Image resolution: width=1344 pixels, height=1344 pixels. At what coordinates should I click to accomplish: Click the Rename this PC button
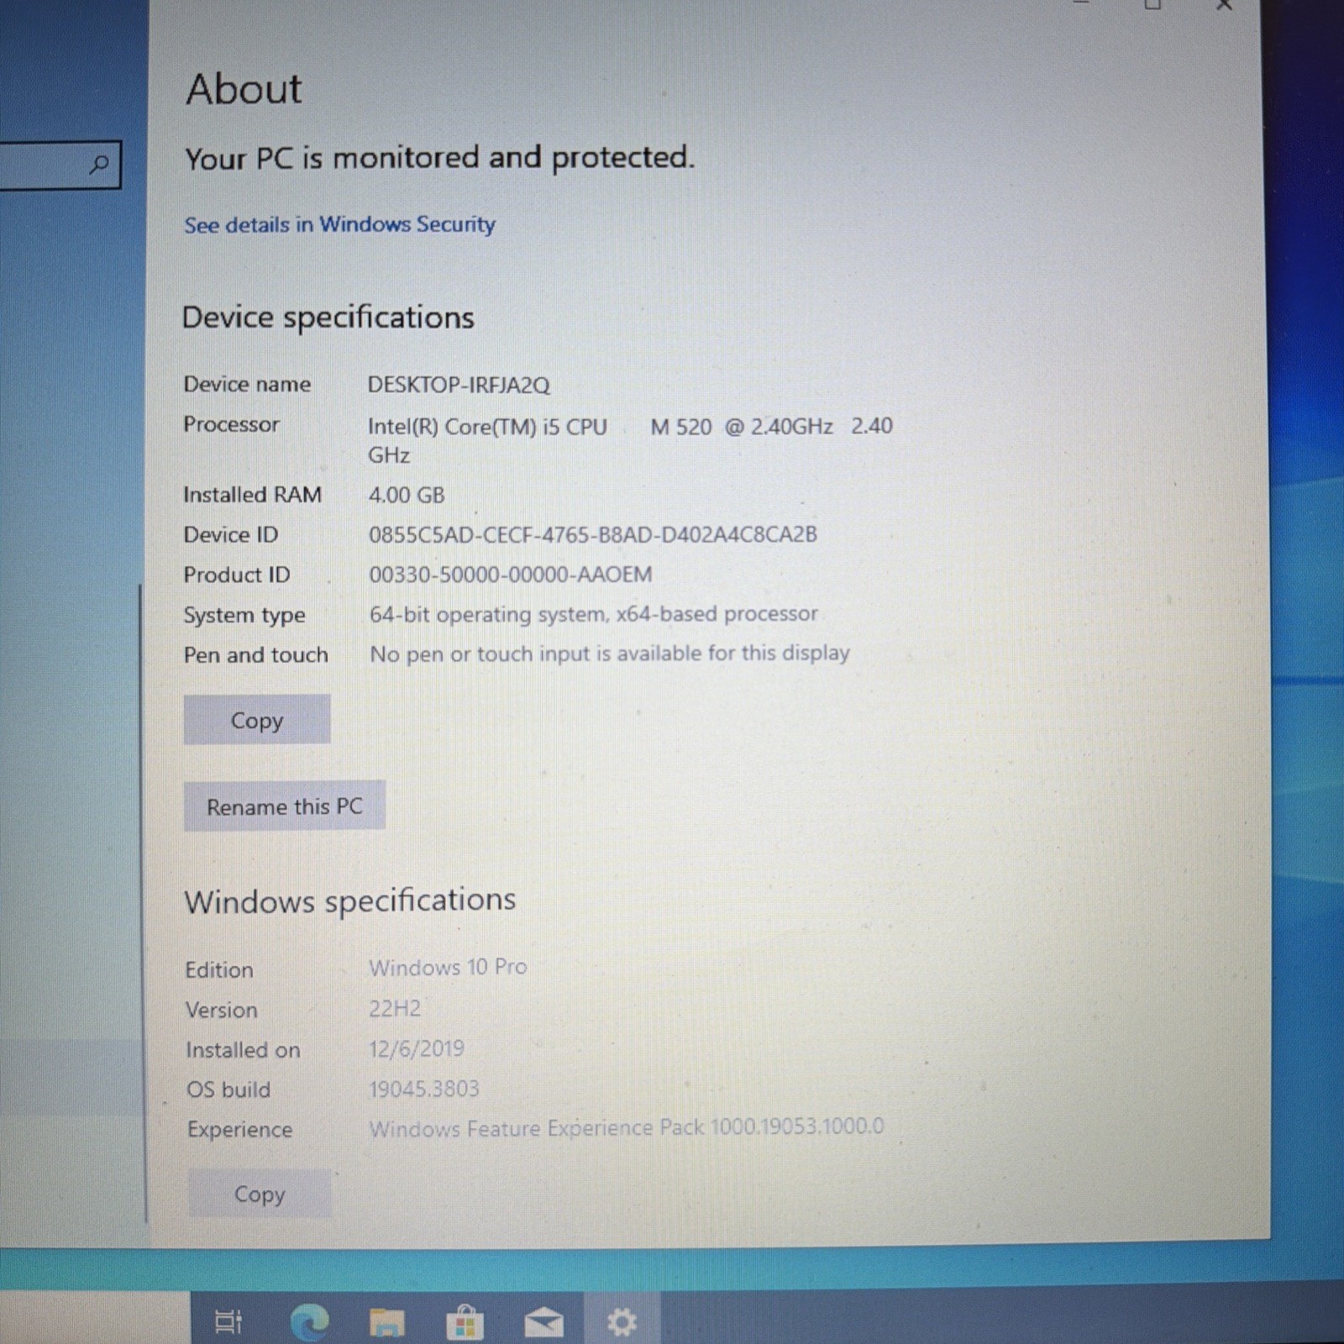tap(285, 806)
